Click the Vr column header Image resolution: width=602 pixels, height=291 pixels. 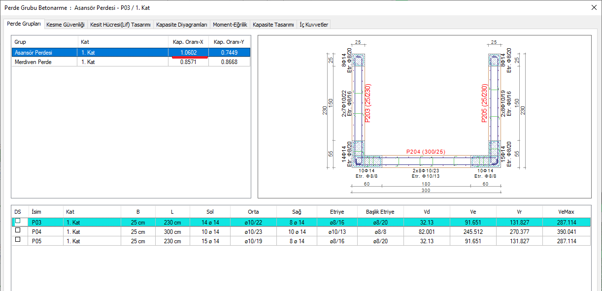tap(519, 211)
